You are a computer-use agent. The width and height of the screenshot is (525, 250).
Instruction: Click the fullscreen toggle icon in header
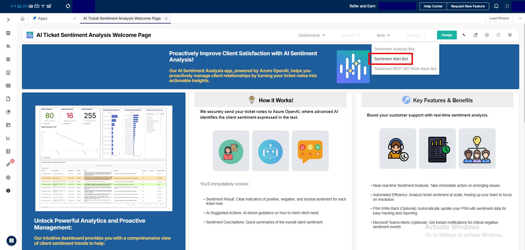507,6
